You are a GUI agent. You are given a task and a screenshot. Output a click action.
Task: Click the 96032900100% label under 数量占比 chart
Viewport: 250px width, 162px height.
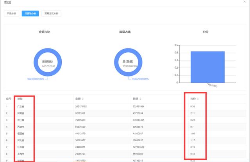(140, 79)
